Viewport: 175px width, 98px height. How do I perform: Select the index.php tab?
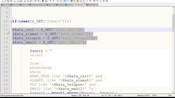80,5
